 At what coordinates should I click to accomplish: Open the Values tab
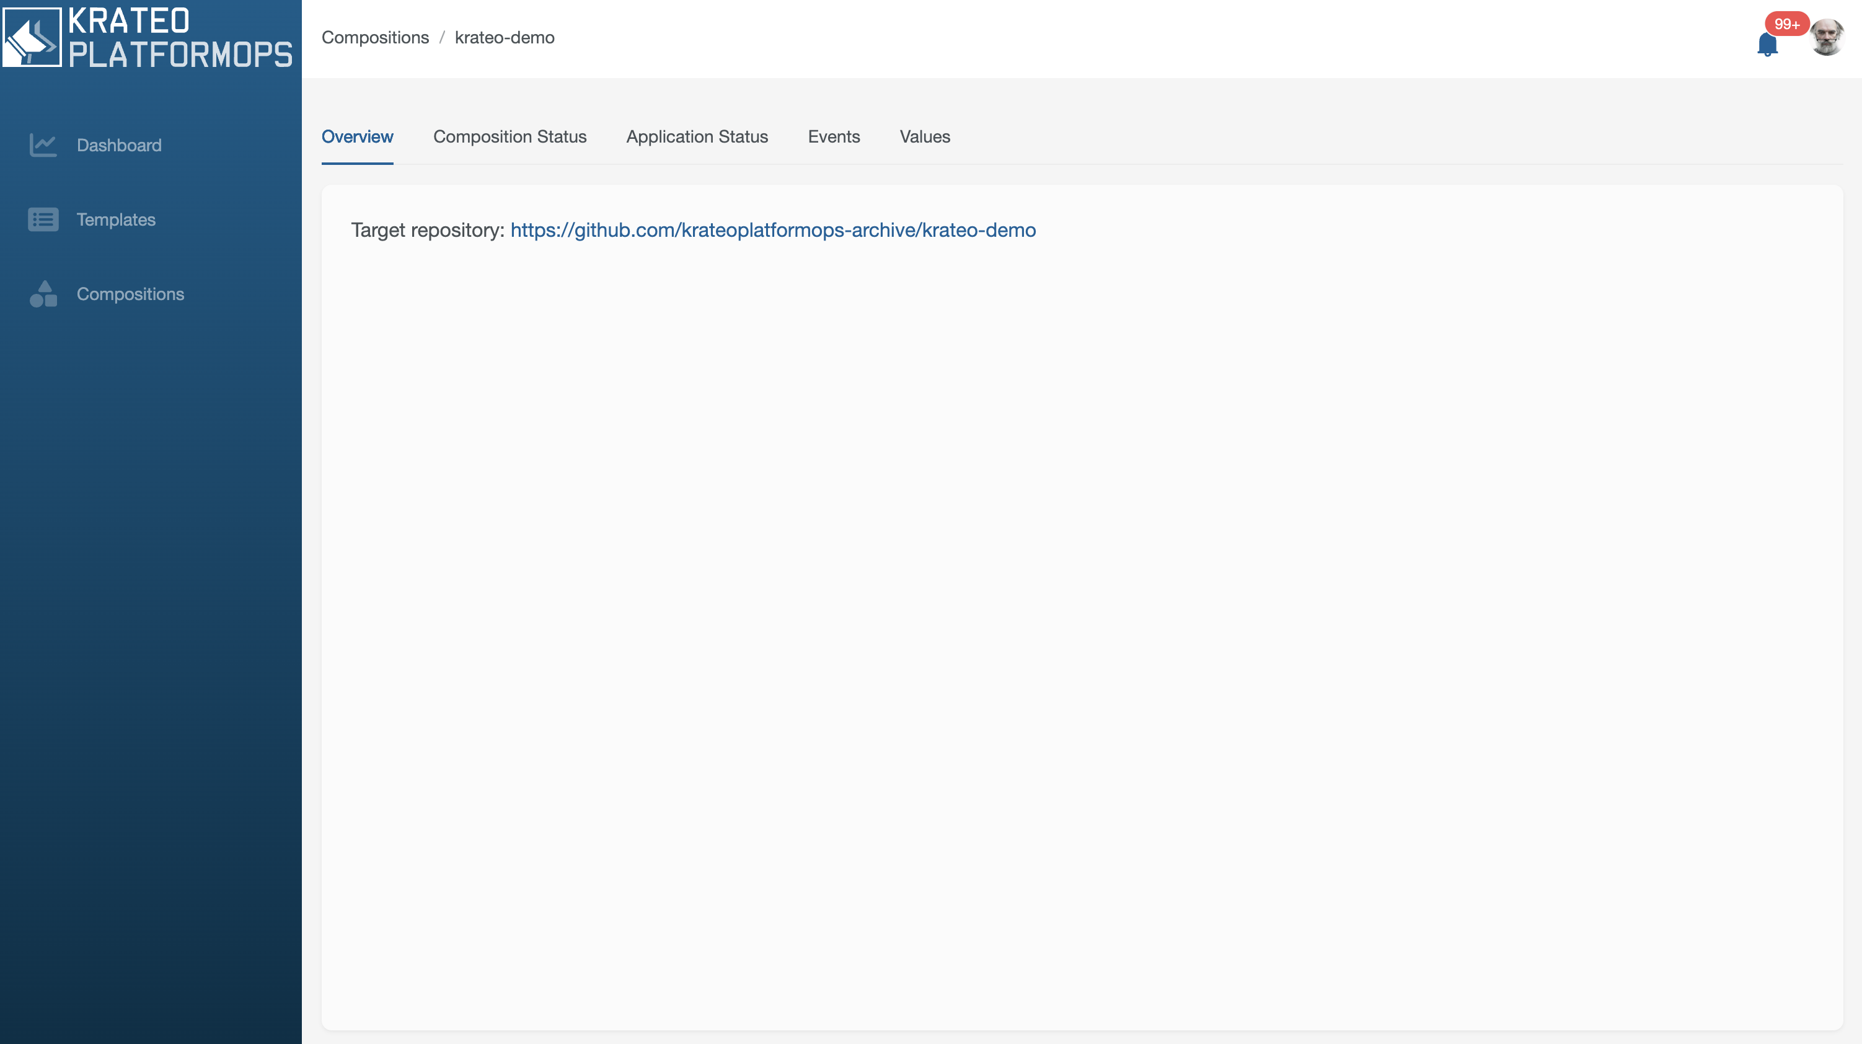click(925, 136)
